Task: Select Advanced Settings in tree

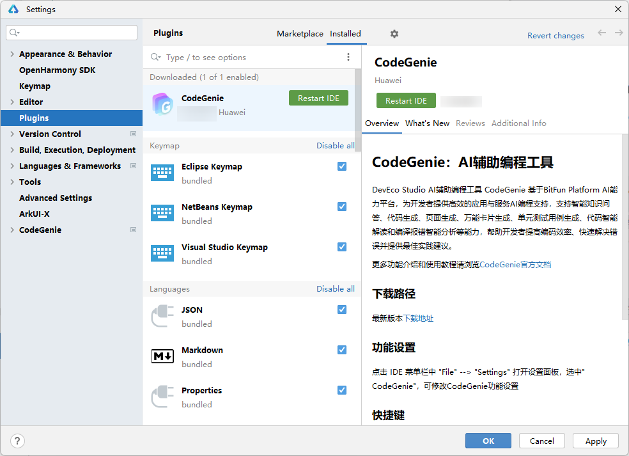Action: click(x=56, y=198)
